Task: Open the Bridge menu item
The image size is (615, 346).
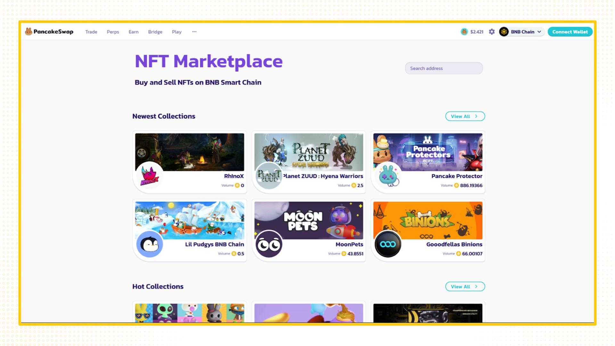Action: tap(155, 32)
